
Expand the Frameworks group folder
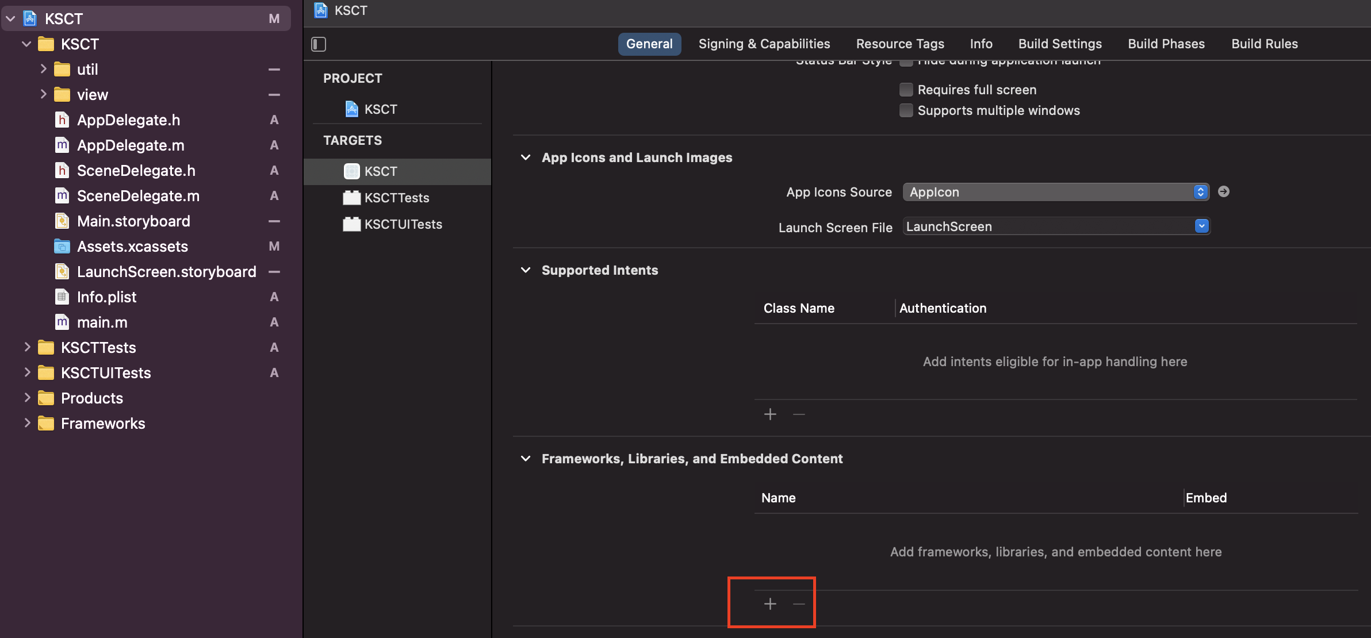(x=27, y=424)
